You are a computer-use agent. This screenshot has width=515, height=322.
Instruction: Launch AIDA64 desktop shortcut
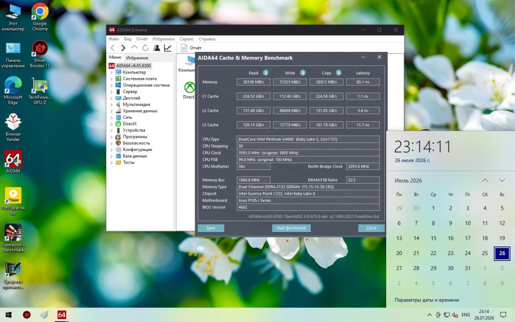(13, 162)
